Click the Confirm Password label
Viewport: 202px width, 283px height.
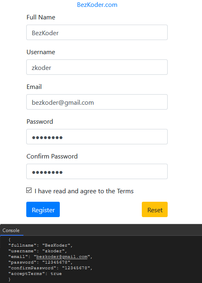[52, 156]
